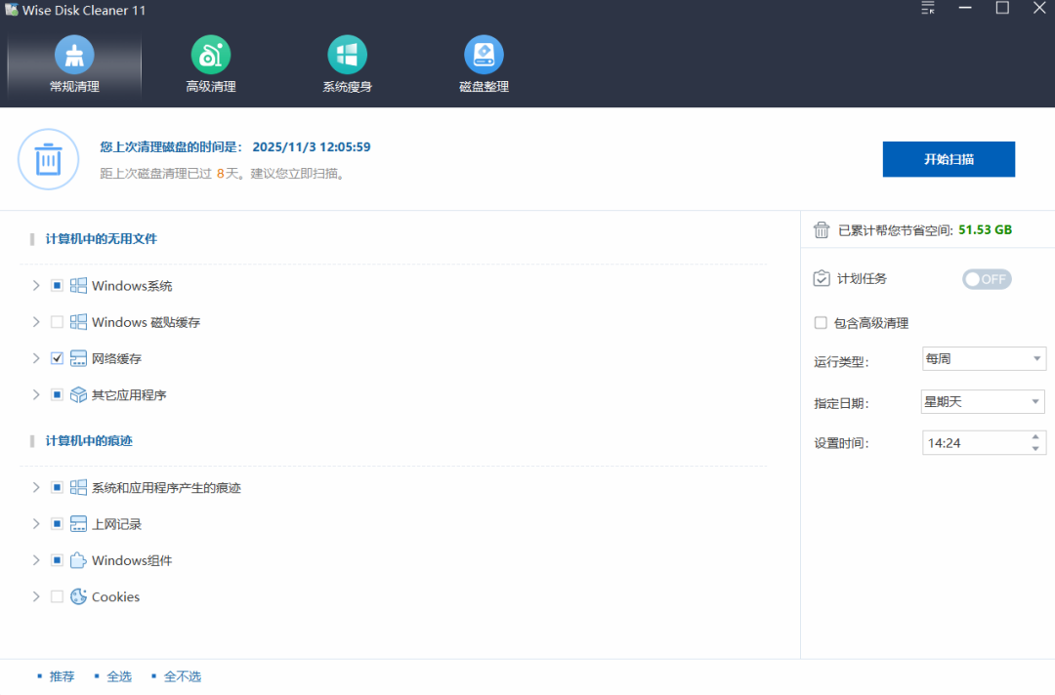Open the 指定日期 dropdown showing 星期天
Screen dimensions: 1055x695
(x=983, y=401)
